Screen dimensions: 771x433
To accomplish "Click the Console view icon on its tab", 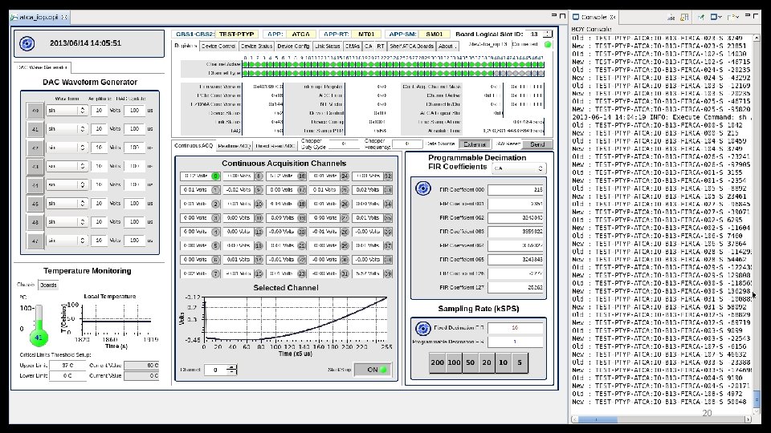I will pyautogui.click(x=576, y=17).
